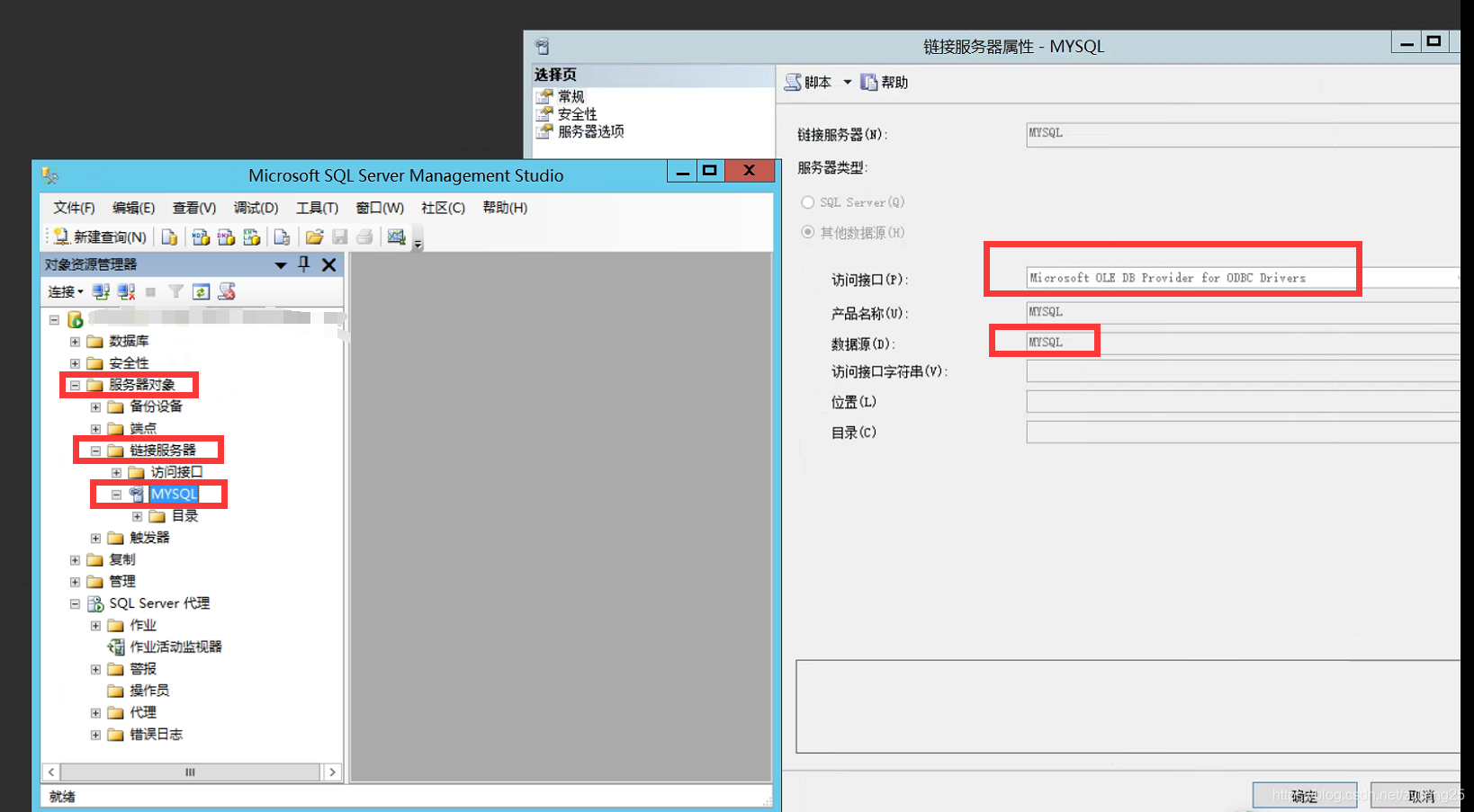Click the Filter funnel icon
This screenshot has height=812, width=1474.
click(175, 291)
